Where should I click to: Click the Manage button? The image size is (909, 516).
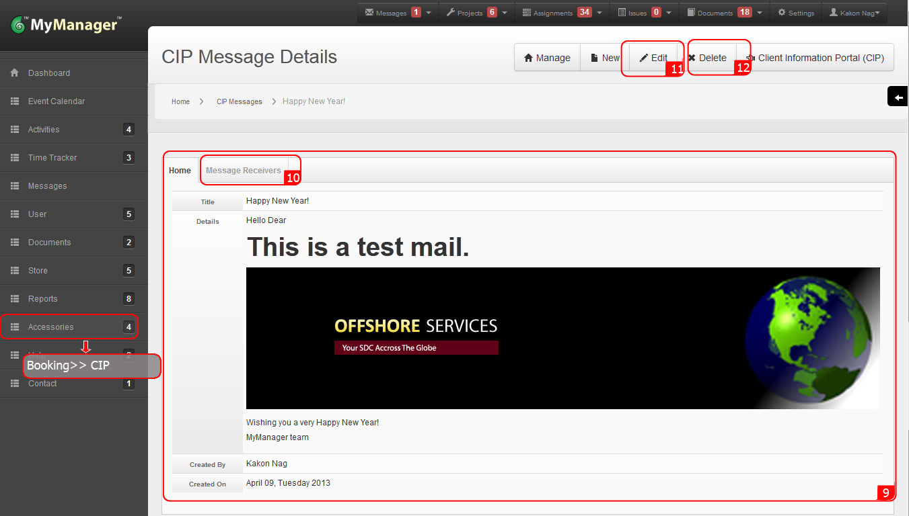coord(547,58)
